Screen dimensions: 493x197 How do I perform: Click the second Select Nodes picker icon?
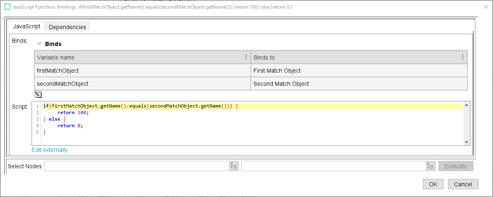point(430,166)
